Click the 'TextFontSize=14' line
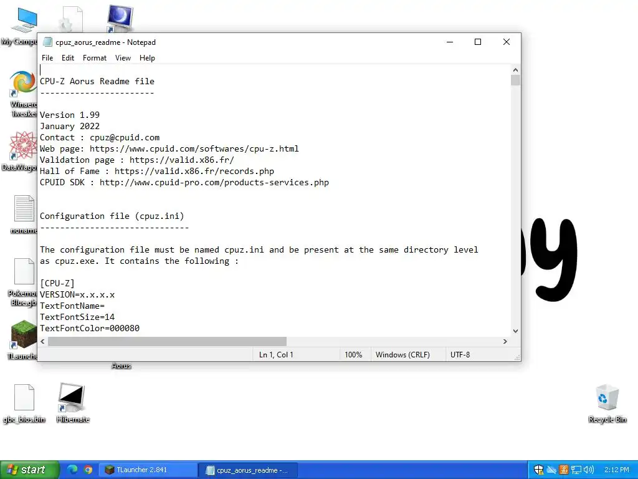This screenshot has width=638, height=479. (77, 317)
